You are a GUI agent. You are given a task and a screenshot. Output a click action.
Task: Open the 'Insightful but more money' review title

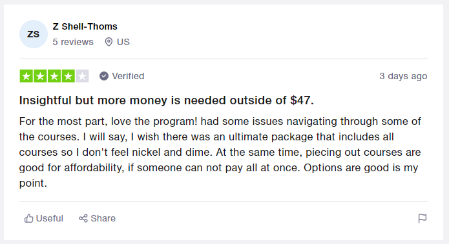[x=167, y=100]
